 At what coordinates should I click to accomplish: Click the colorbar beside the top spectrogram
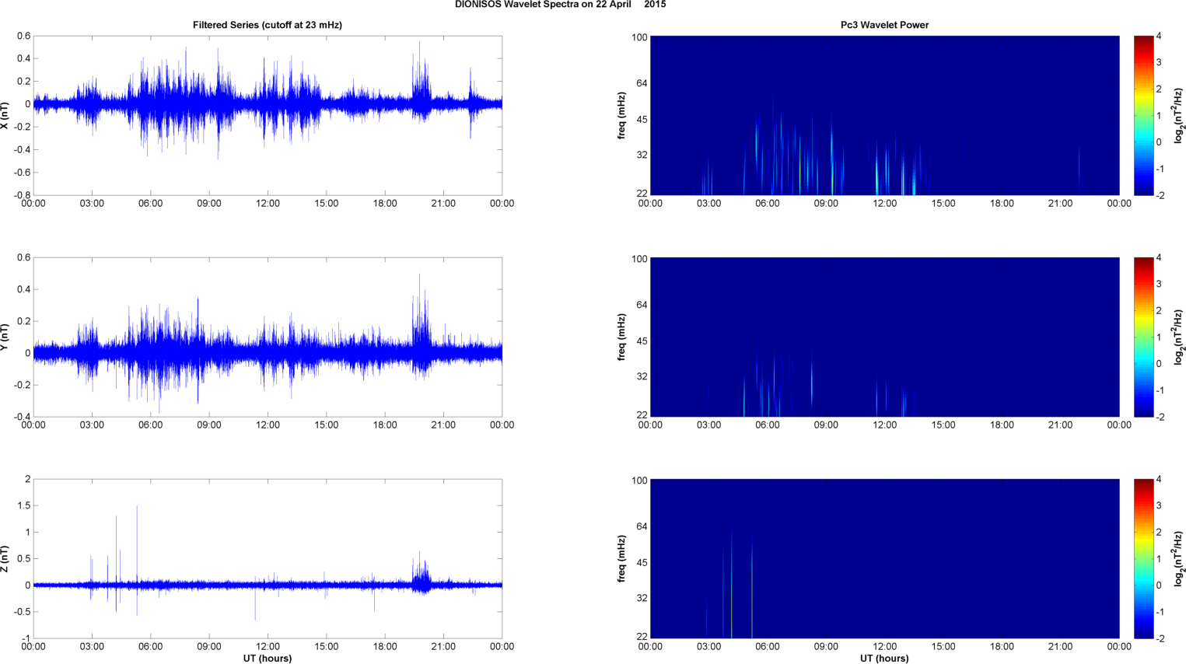(x=1143, y=115)
